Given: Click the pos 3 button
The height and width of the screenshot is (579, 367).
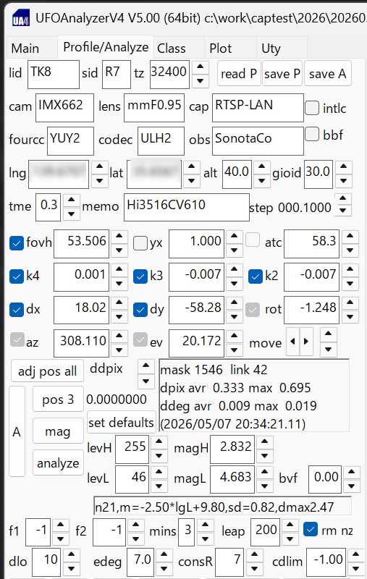Looking at the screenshot, I should (58, 400).
